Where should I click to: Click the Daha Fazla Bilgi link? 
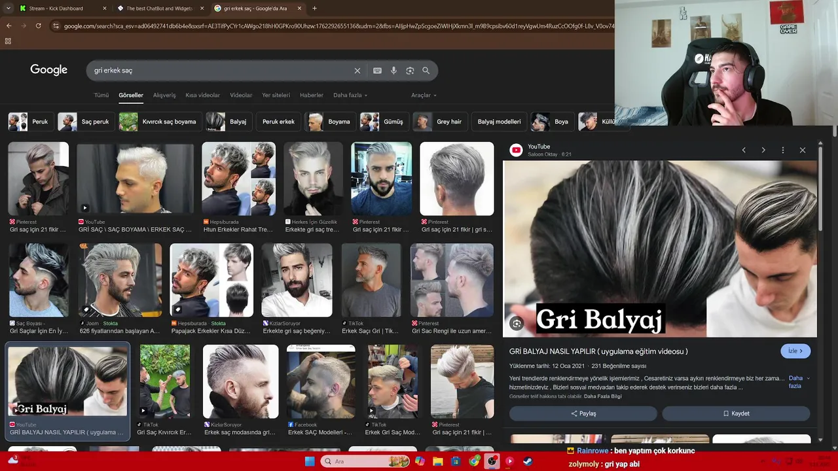tap(602, 396)
